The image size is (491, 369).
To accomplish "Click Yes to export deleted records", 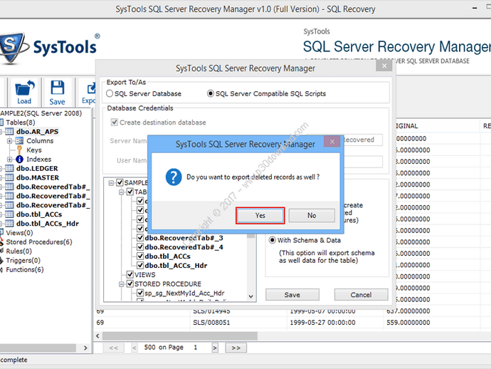I will pos(260,216).
